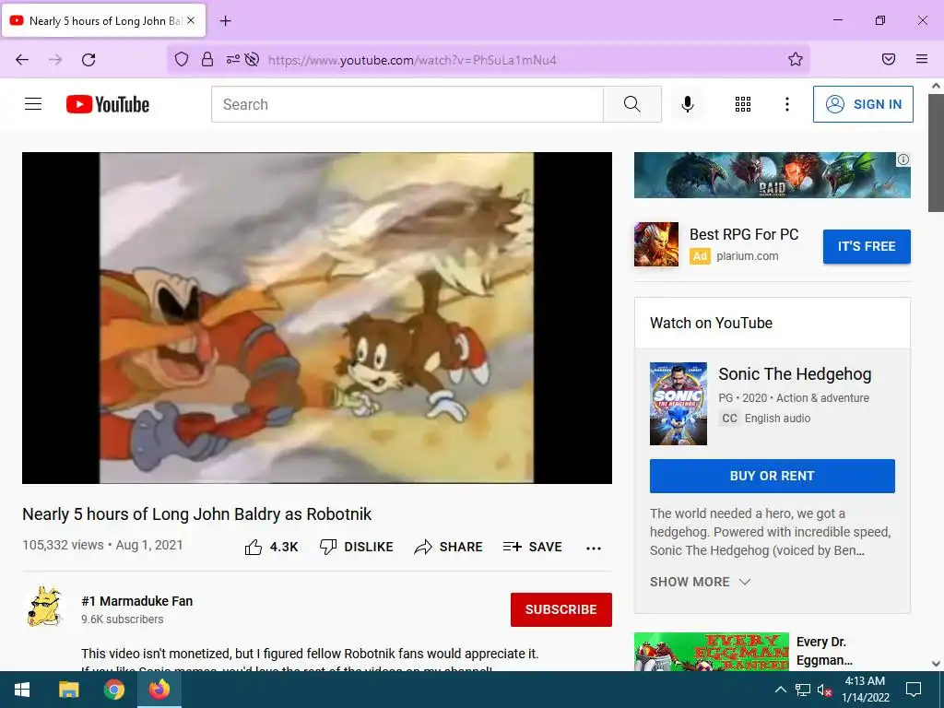Screen dimensions: 944x708
Task: Open the YouTube guide hamburger menu
Action: pyautogui.click(x=33, y=104)
